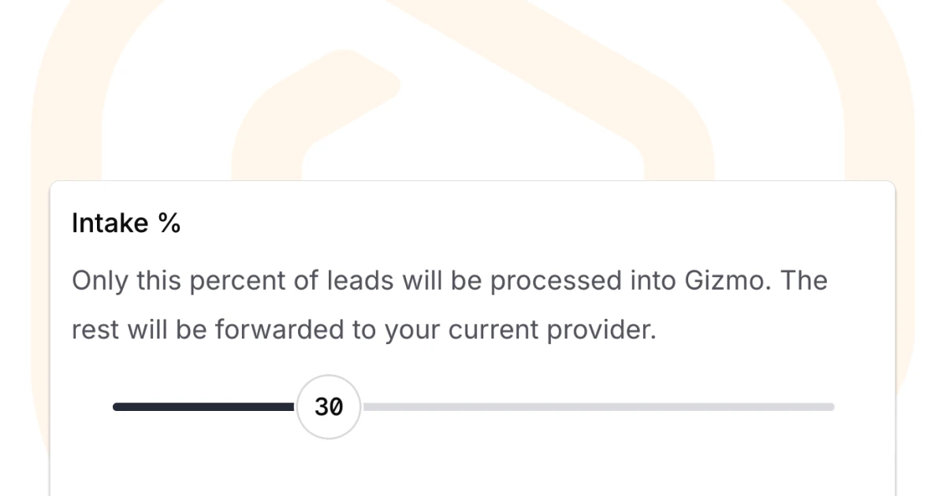Click the number 30 inside the slider thumb

[328, 407]
